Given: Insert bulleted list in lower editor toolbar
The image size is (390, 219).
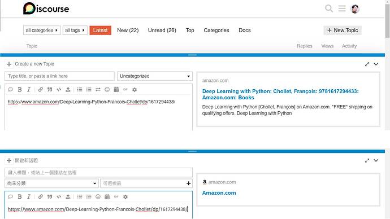Looking at the screenshot, I should [x=80, y=196].
